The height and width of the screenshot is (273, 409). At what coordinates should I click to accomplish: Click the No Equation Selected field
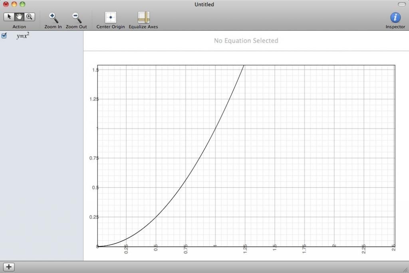click(x=246, y=41)
